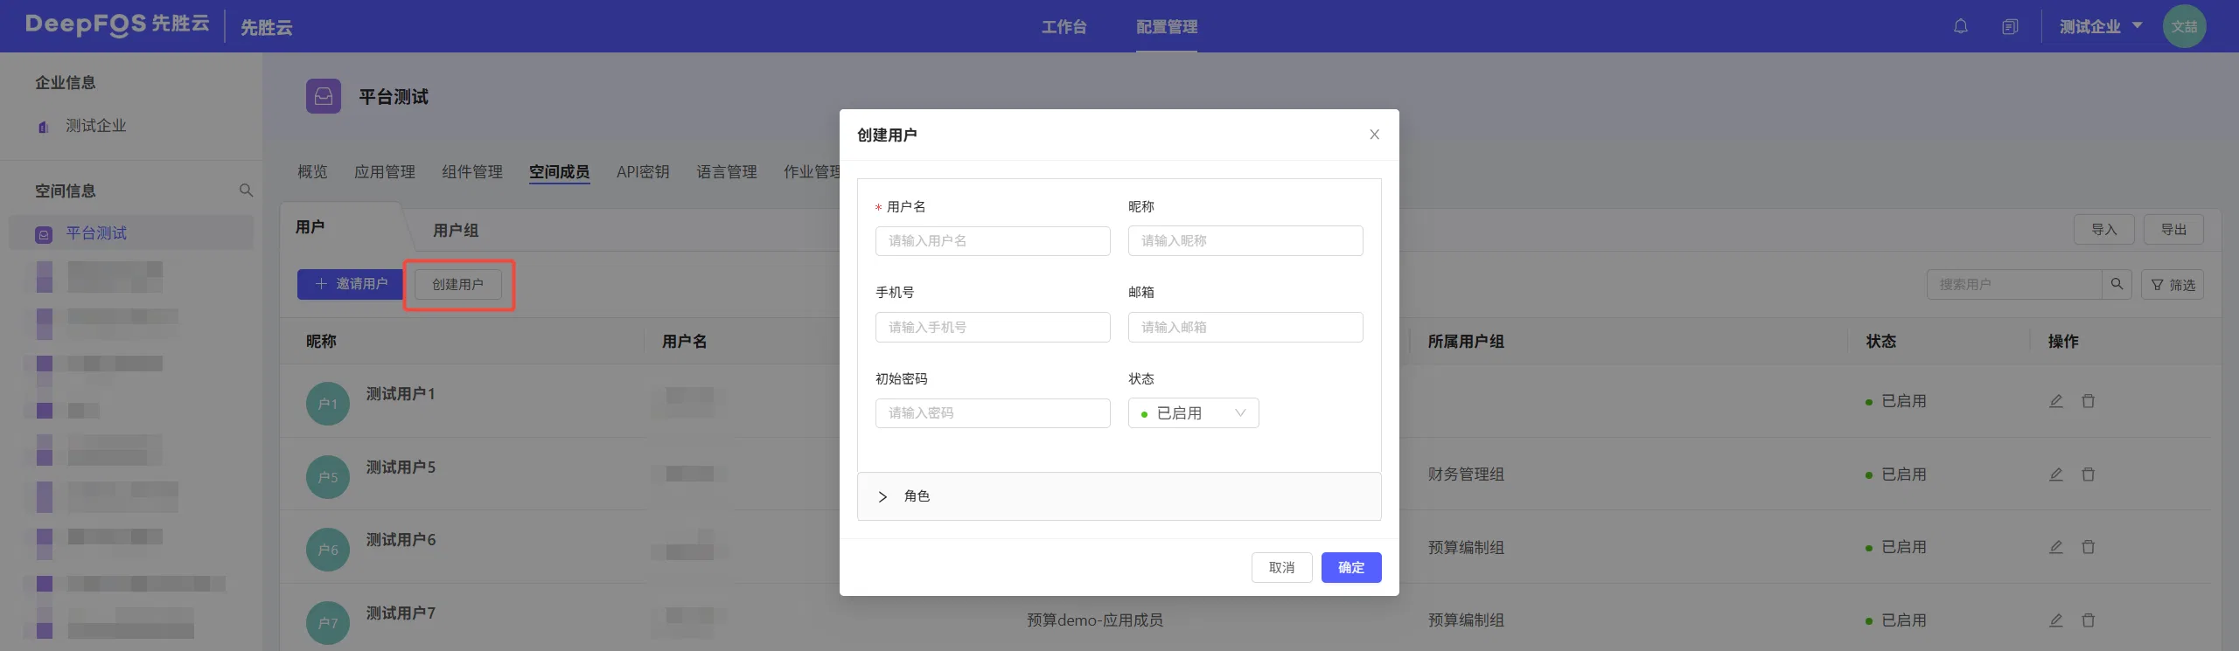This screenshot has height=651, width=2239.
Task: Focus the 请输入密码 initial password field
Action: [x=993, y=413]
